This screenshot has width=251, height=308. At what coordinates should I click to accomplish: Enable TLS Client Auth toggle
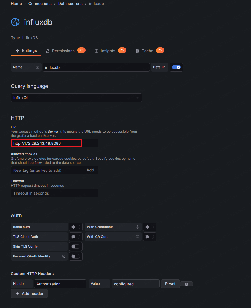76,237
